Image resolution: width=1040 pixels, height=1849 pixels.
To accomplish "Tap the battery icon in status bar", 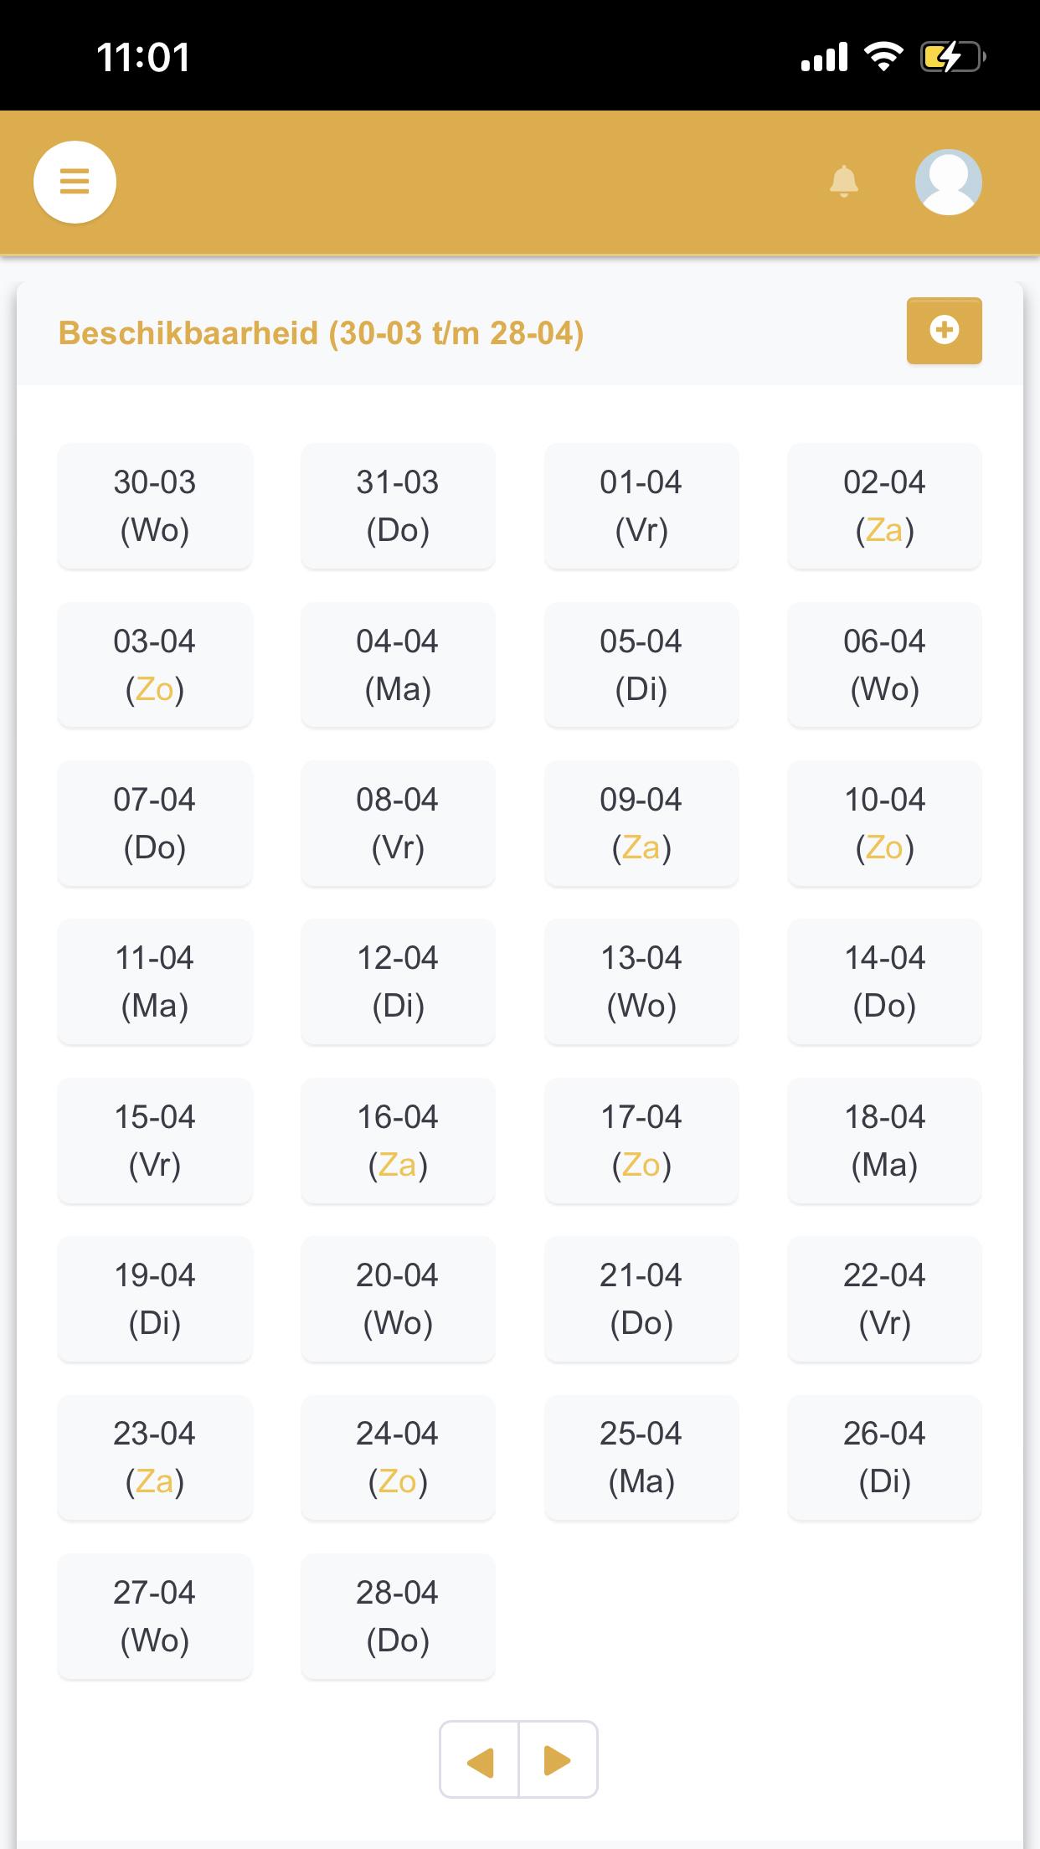I will point(952,57).
